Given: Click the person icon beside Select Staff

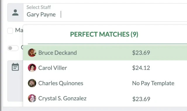Looking at the screenshot, I should tap(15, 13).
